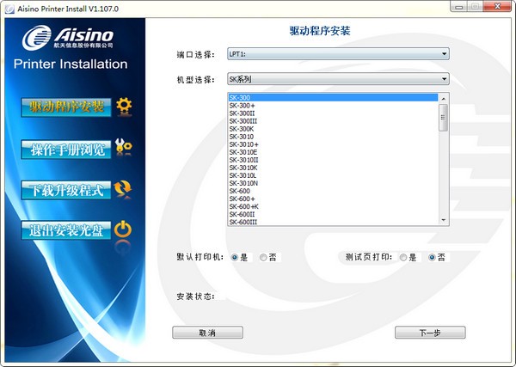The height and width of the screenshot is (367, 516).
Task: Close the Aisino Printer Install window
Action: 498,7
